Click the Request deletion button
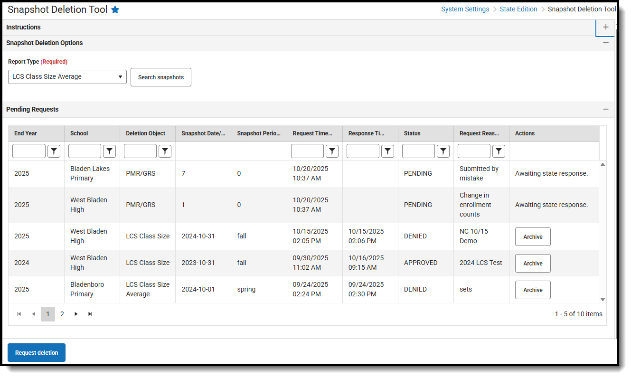 (36, 352)
